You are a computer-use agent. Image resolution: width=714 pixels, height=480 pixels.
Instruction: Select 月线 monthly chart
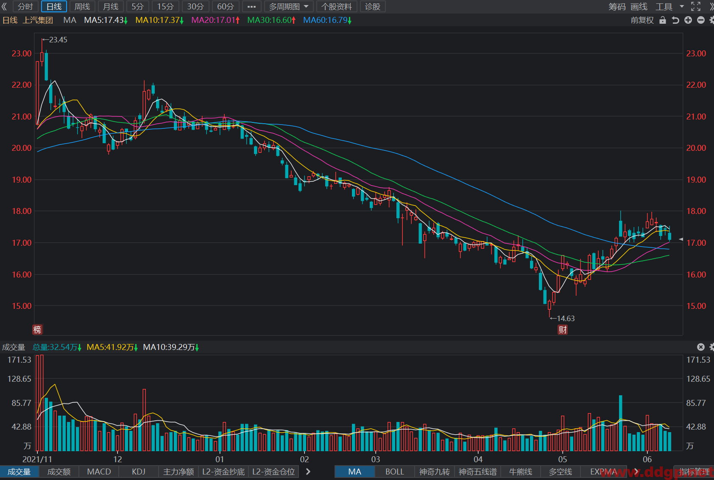pyautogui.click(x=111, y=6)
